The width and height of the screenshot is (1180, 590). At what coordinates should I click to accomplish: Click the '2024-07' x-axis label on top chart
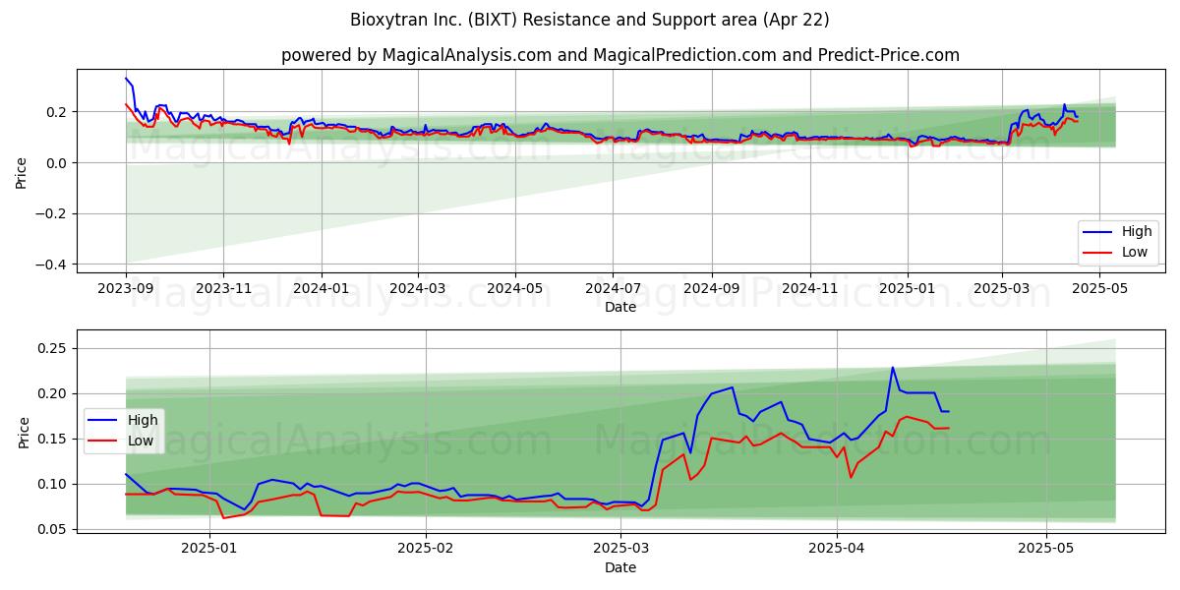(x=613, y=289)
